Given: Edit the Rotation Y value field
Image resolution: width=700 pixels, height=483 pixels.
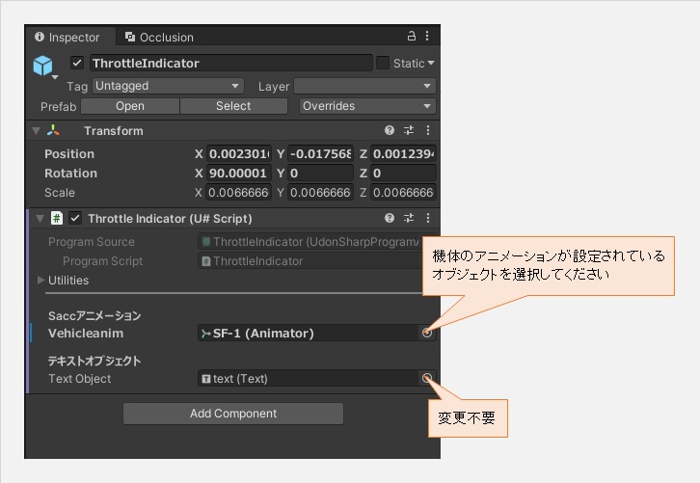Looking at the screenshot, I should 320,174.
